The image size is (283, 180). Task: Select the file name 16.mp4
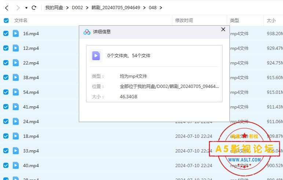coord(31,34)
